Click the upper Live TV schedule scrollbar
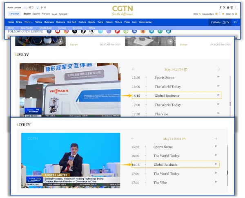 (x=230, y=103)
